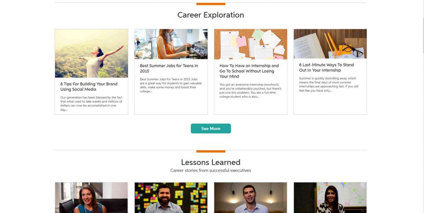Open video of woman in patterned top
424x213 pixels.
coord(330,198)
